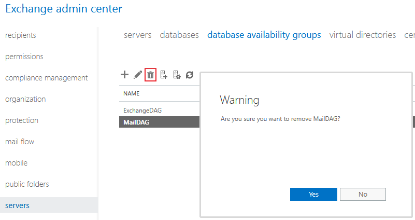
Task: Select the database availability groups tab
Action: [264, 35]
